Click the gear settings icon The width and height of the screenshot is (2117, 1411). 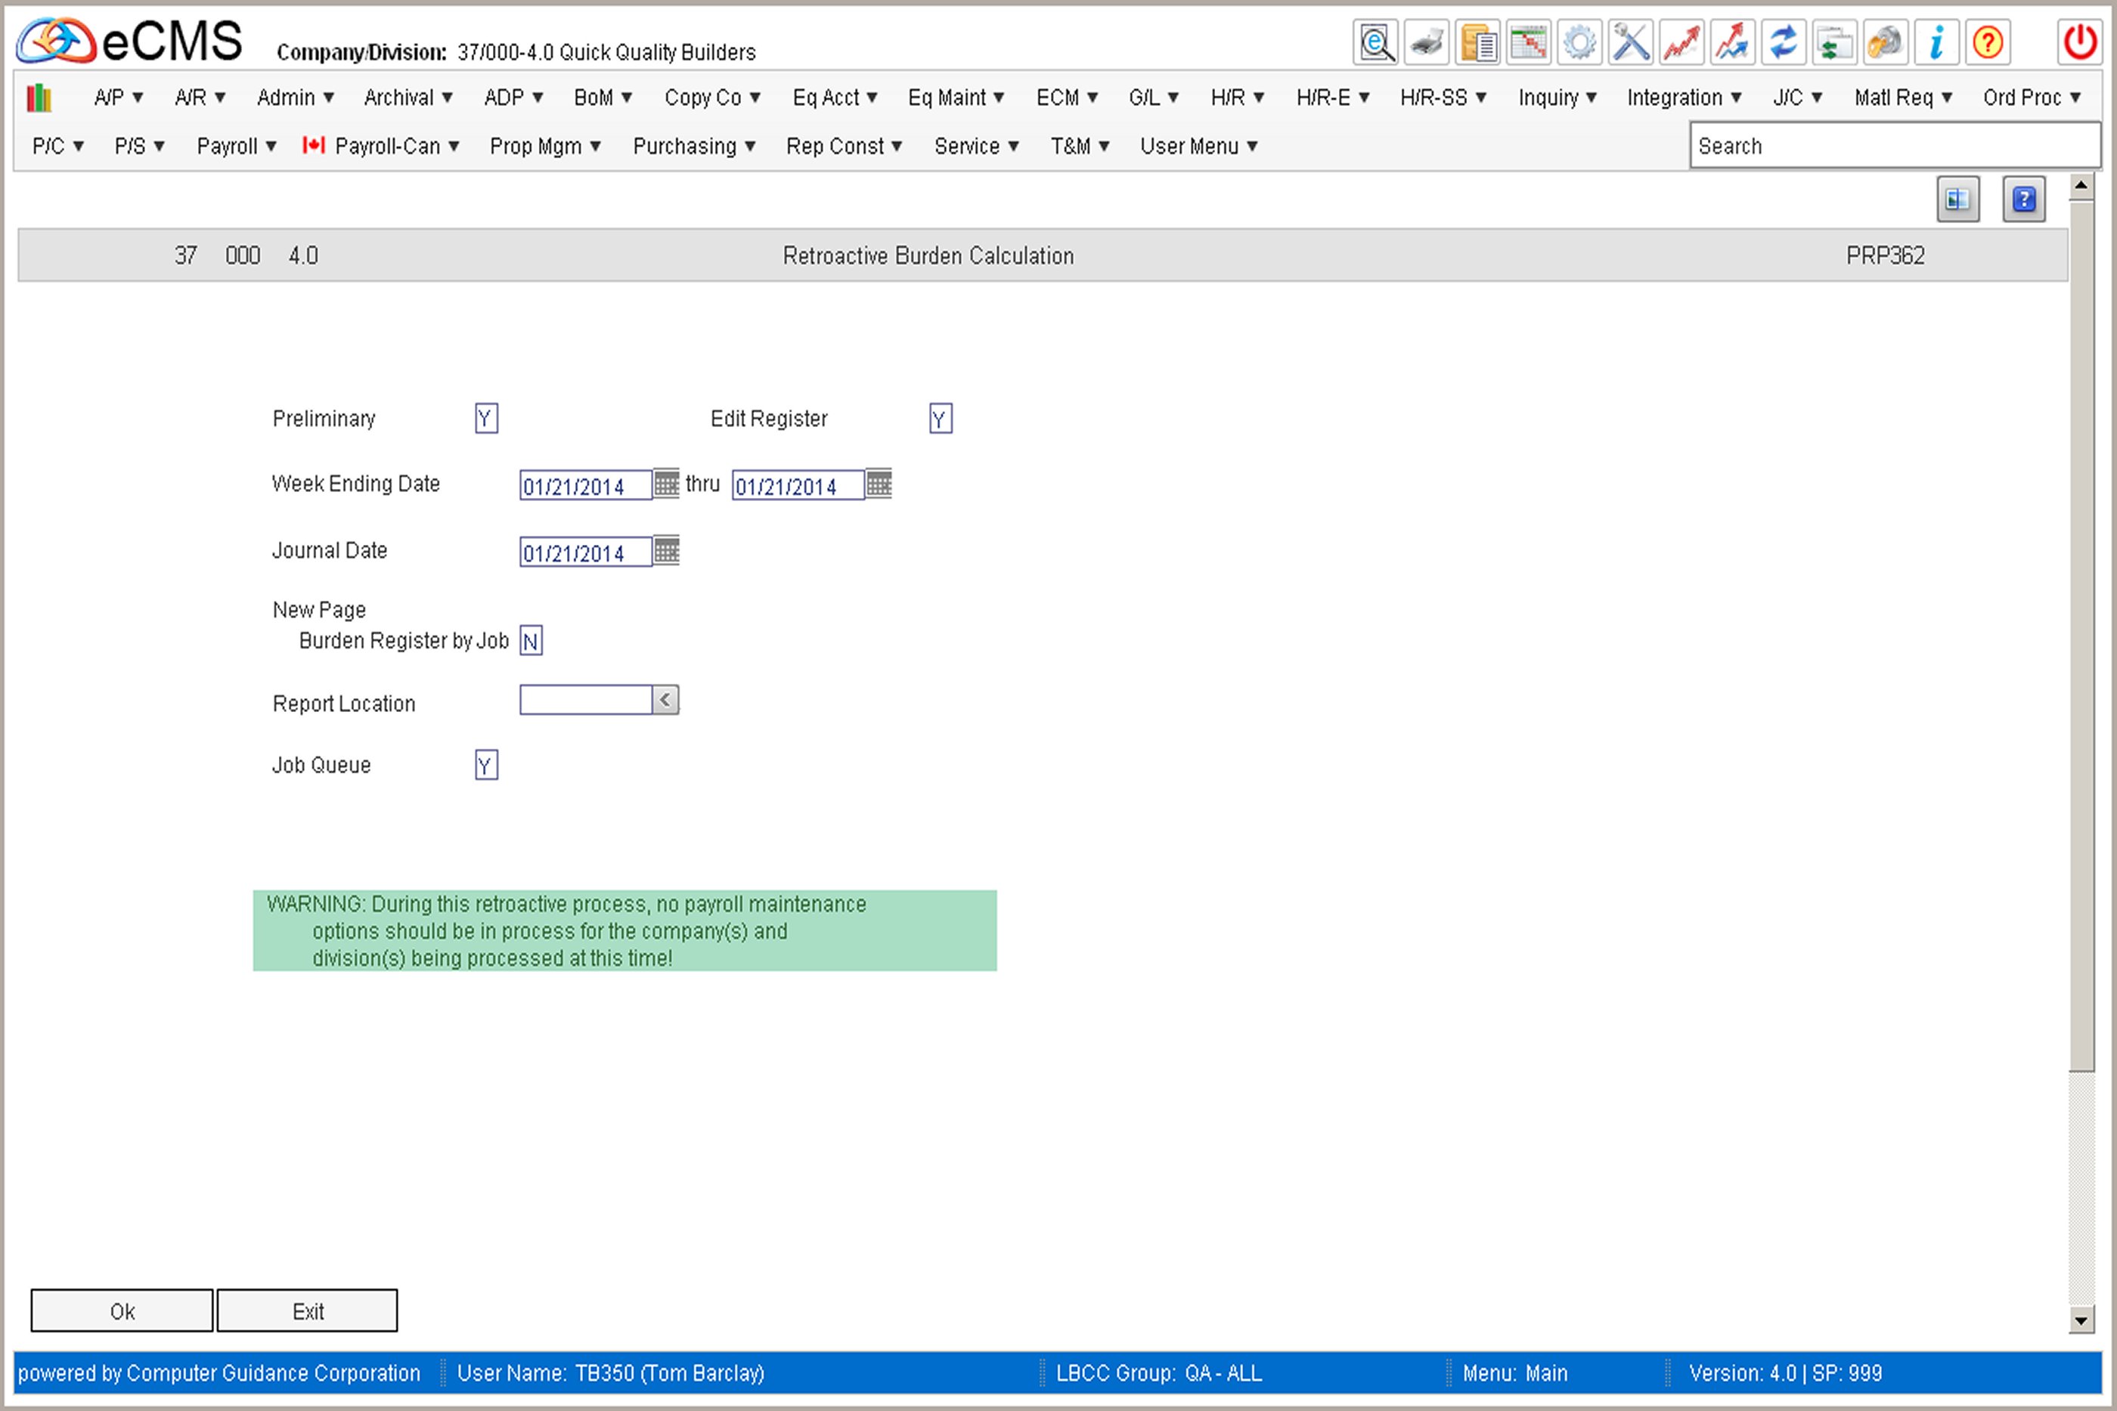(1579, 42)
